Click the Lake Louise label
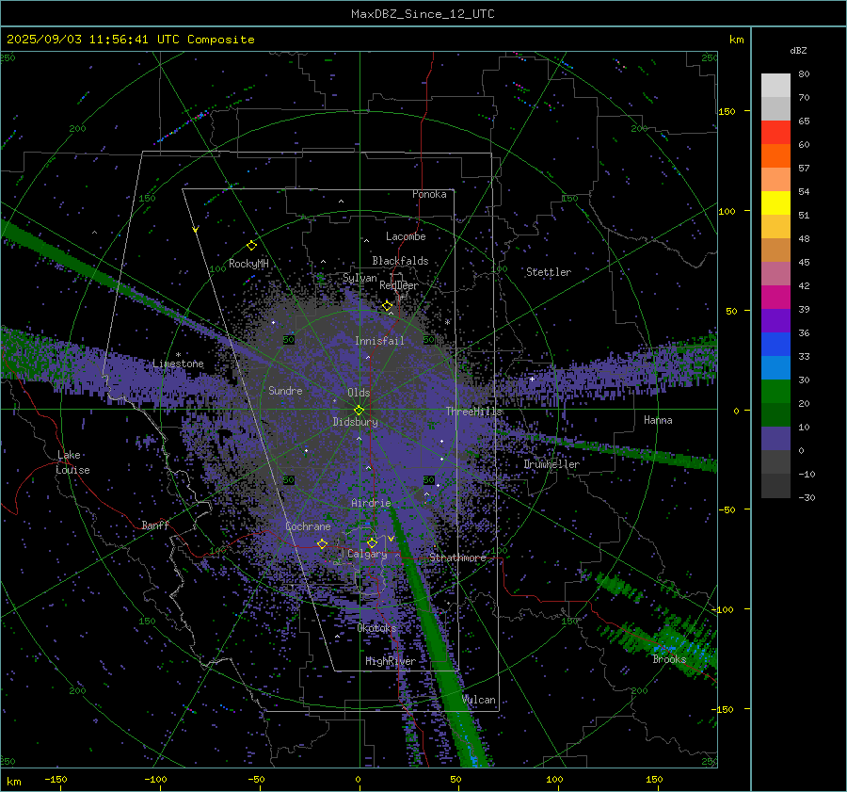847x792 pixels. [x=72, y=462]
